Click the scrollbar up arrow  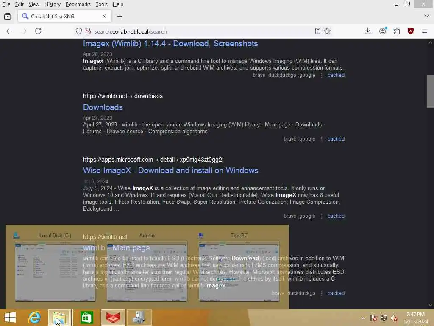coord(430,42)
